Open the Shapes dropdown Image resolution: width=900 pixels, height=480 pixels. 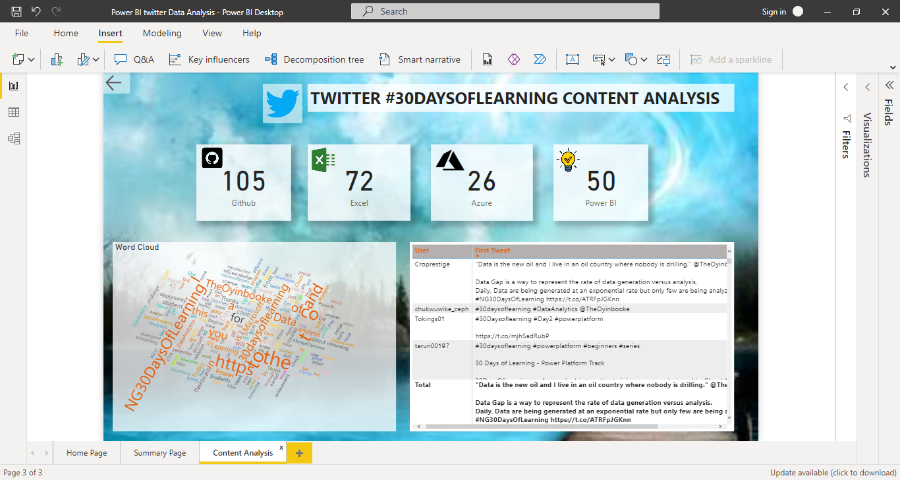[644, 59]
